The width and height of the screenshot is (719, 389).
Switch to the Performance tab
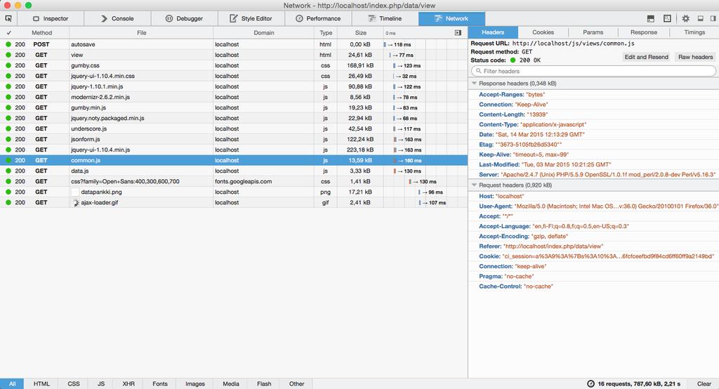(x=318, y=18)
